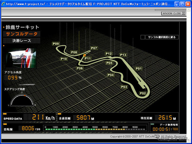192x144 pixels.
Task: Click the red car position dot on track
Action: pyautogui.click(x=85, y=55)
